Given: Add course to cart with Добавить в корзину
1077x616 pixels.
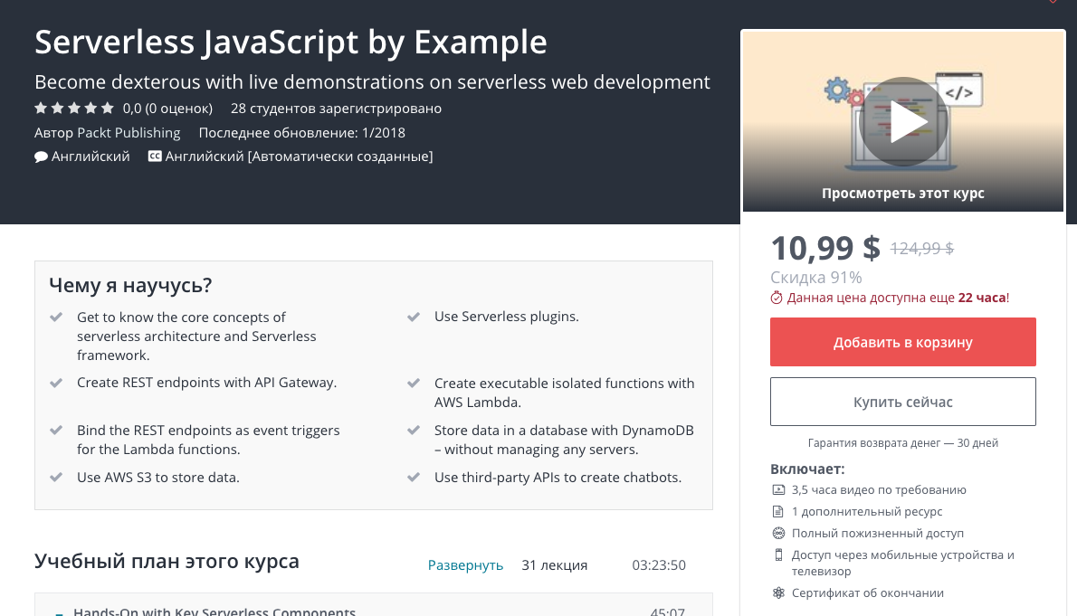Looking at the screenshot, I should click(x=902, y=342).
